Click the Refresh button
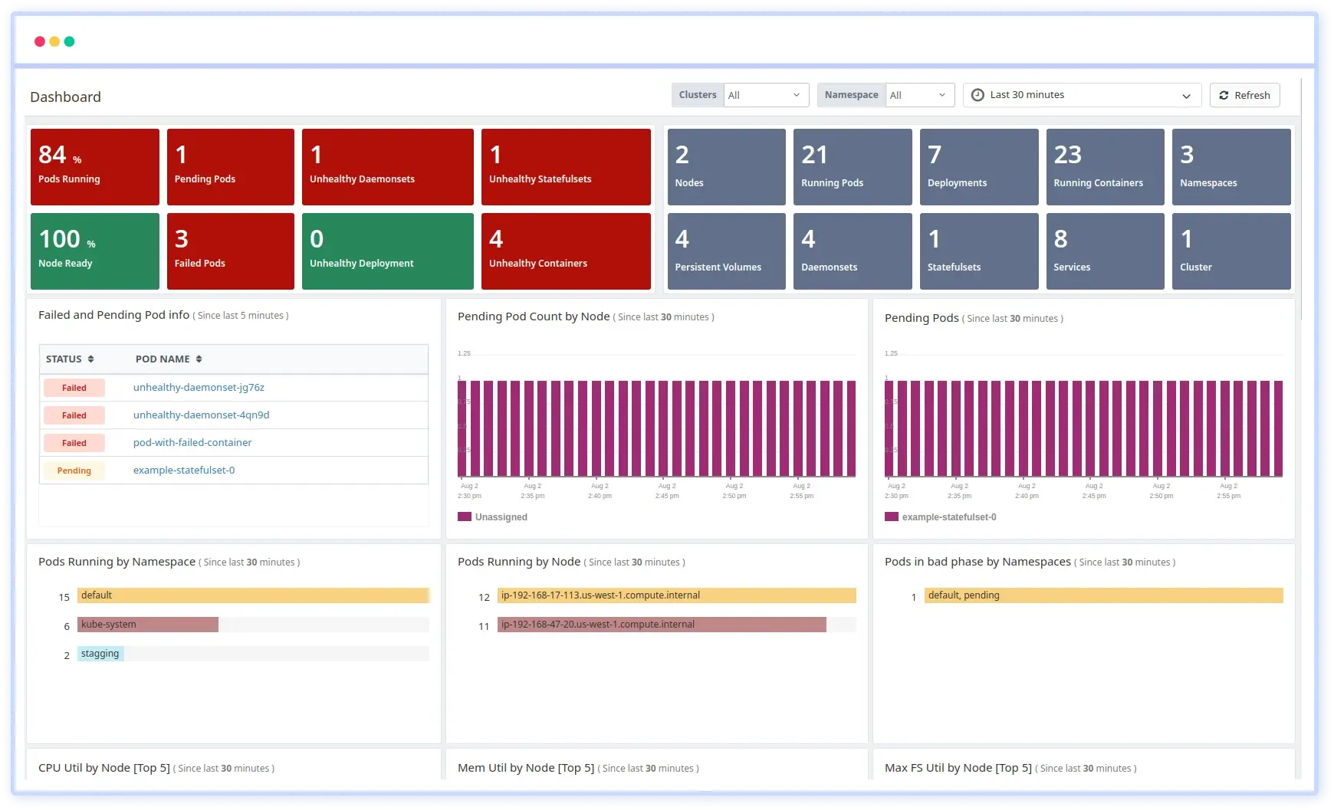 1244,95
